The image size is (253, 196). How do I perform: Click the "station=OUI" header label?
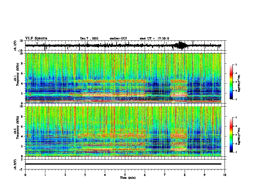pyautogui.click(x=118, y=38)
